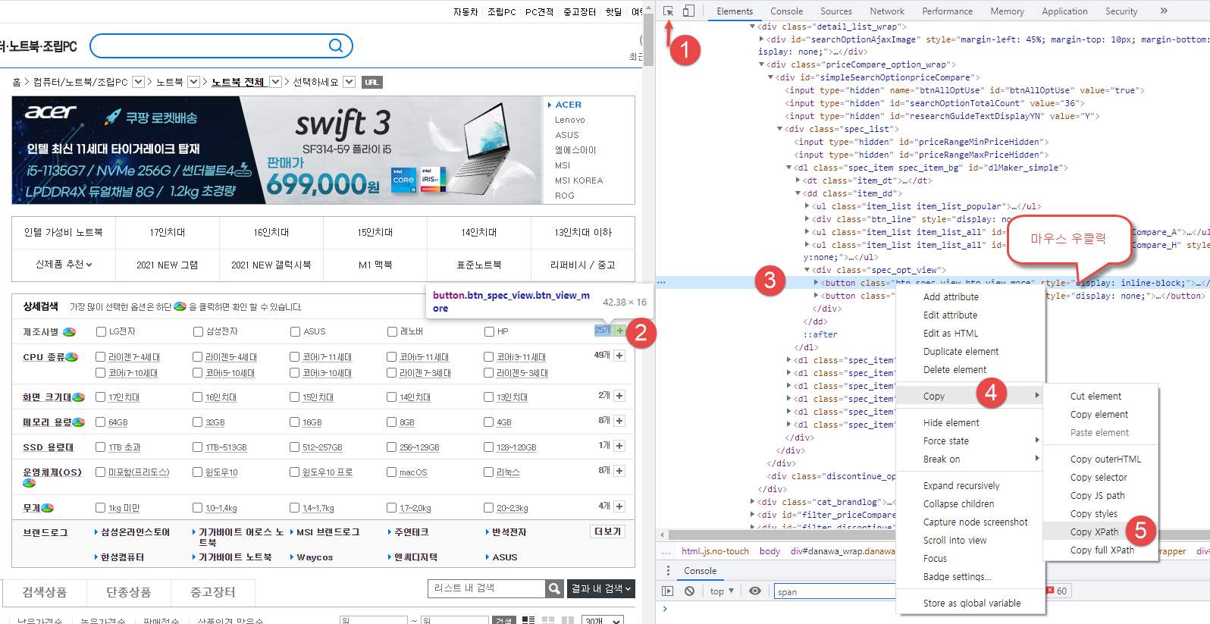Click the Acer swift 3 banner image

coord(277,150)
